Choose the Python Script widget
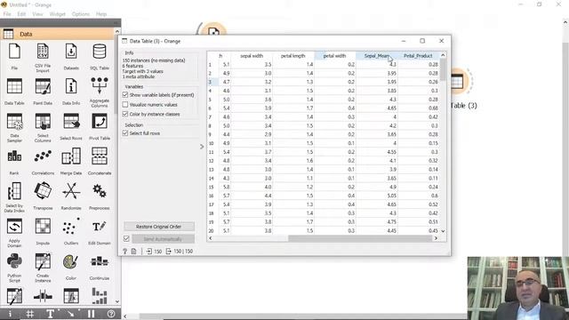Screen dimensions: 569x320 pyautogui.click(x=14, y=261)
